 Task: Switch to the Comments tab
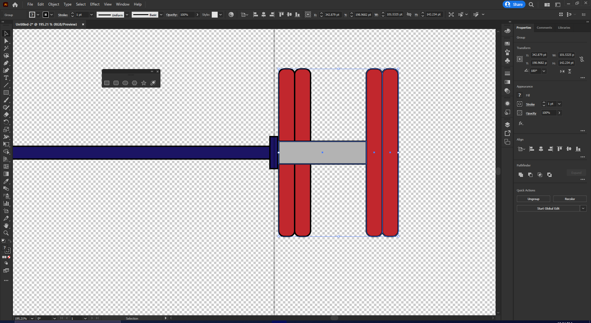tap(544, 27)
